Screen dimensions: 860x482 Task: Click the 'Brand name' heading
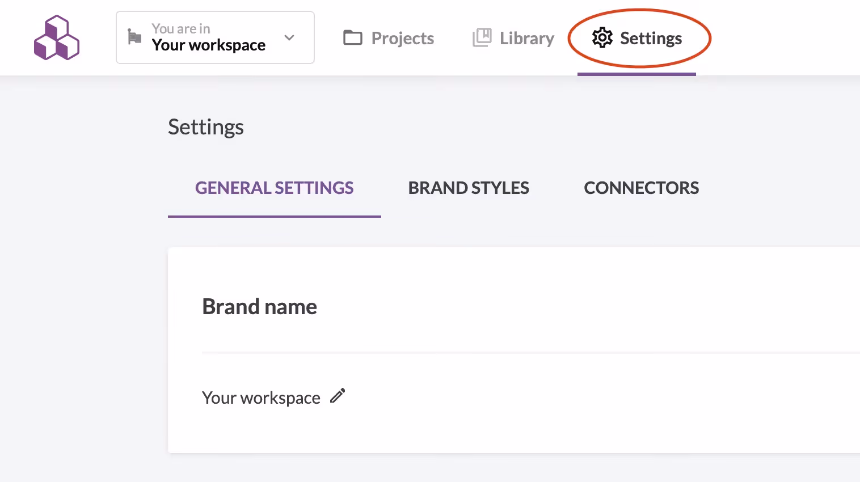[260, 307]
